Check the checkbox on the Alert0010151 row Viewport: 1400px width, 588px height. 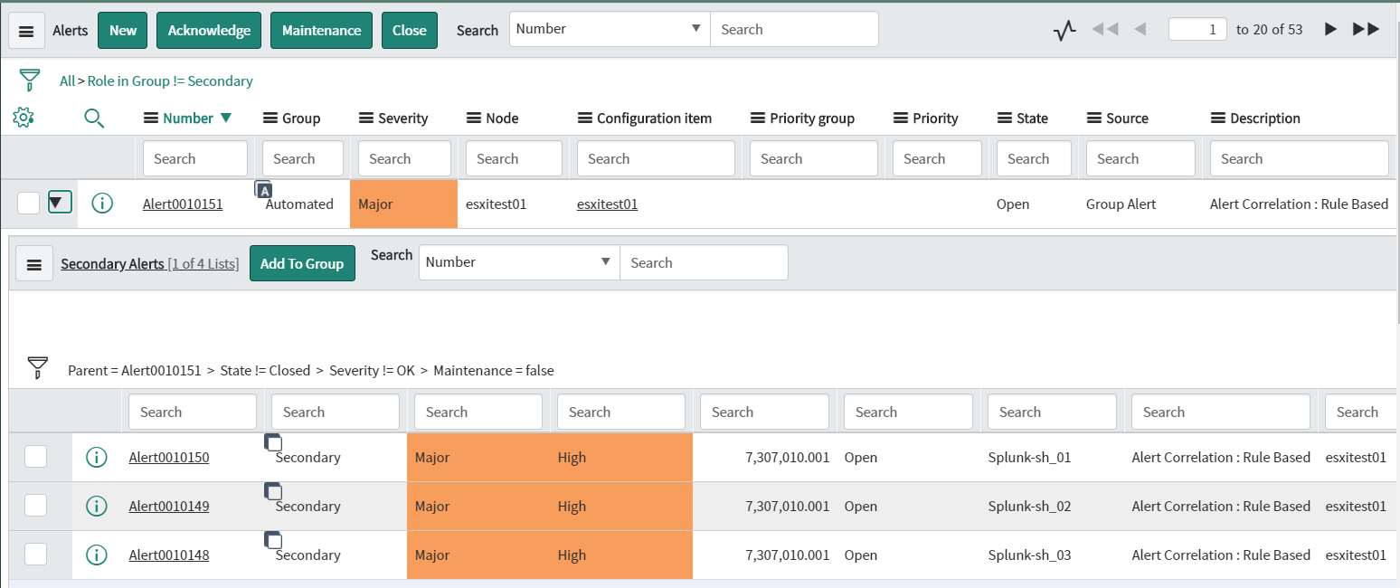tap(26, 202)
